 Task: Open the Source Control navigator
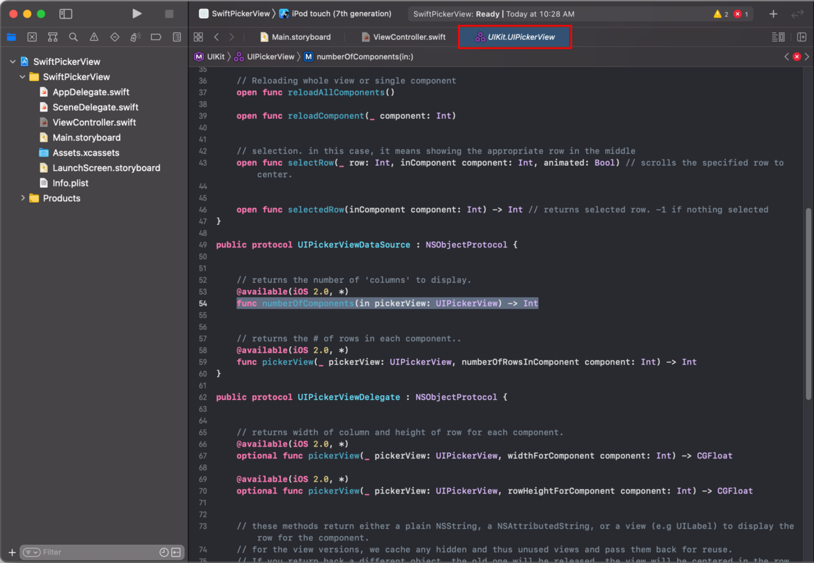click(x=32, y=37)
